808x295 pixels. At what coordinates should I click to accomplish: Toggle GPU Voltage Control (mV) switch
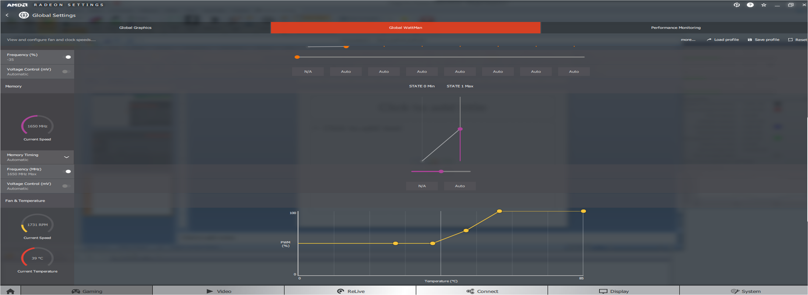pos(66,71)
